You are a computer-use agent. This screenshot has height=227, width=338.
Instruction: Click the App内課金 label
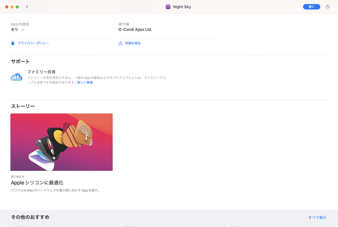20,24
